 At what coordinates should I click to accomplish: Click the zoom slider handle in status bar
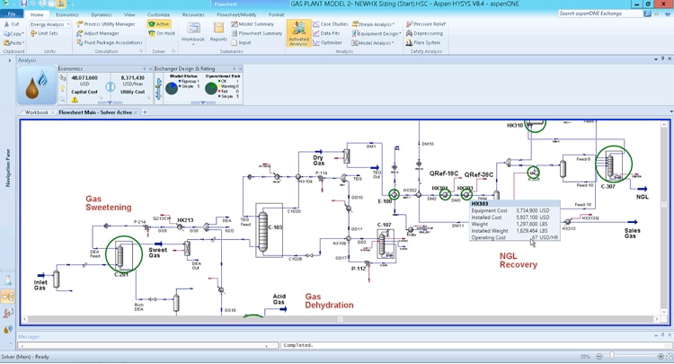pyautogui.click(x=612, y=356)
